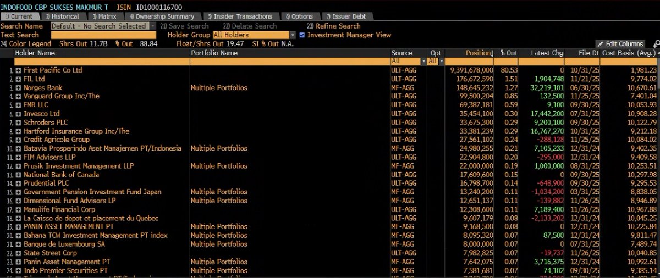This screenshot has height=278, width=660.
Task: Expand the Schroders PLC holder row
Action: point(18,123)
